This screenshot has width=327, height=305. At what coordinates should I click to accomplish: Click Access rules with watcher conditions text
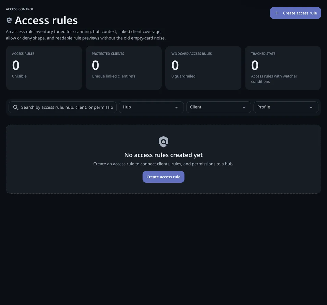(274, 79)
